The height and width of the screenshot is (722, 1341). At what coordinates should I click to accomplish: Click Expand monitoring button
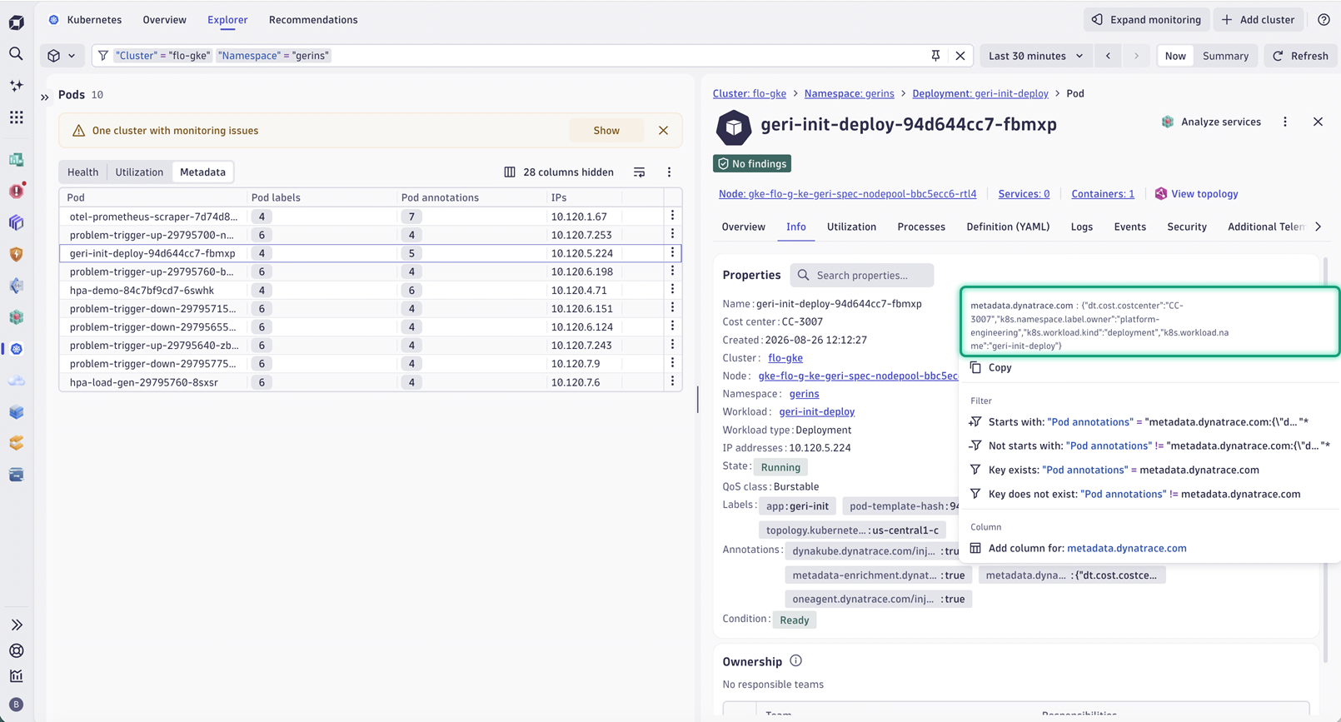coord(1147,20)
